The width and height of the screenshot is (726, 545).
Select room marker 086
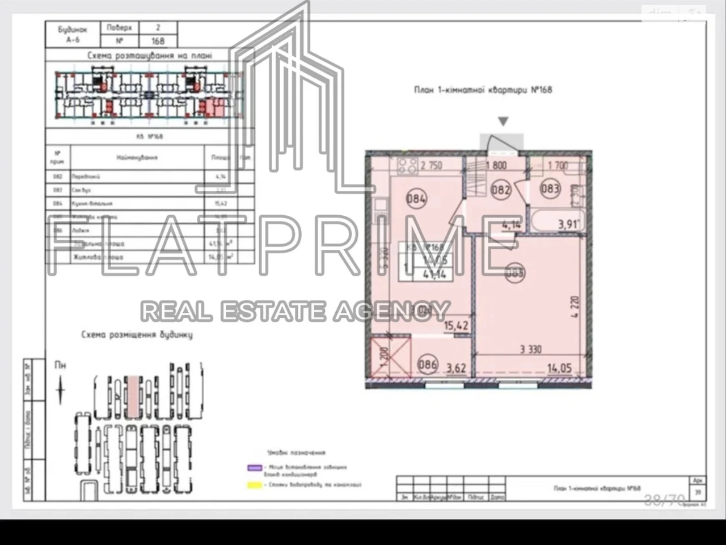point(427,364)
